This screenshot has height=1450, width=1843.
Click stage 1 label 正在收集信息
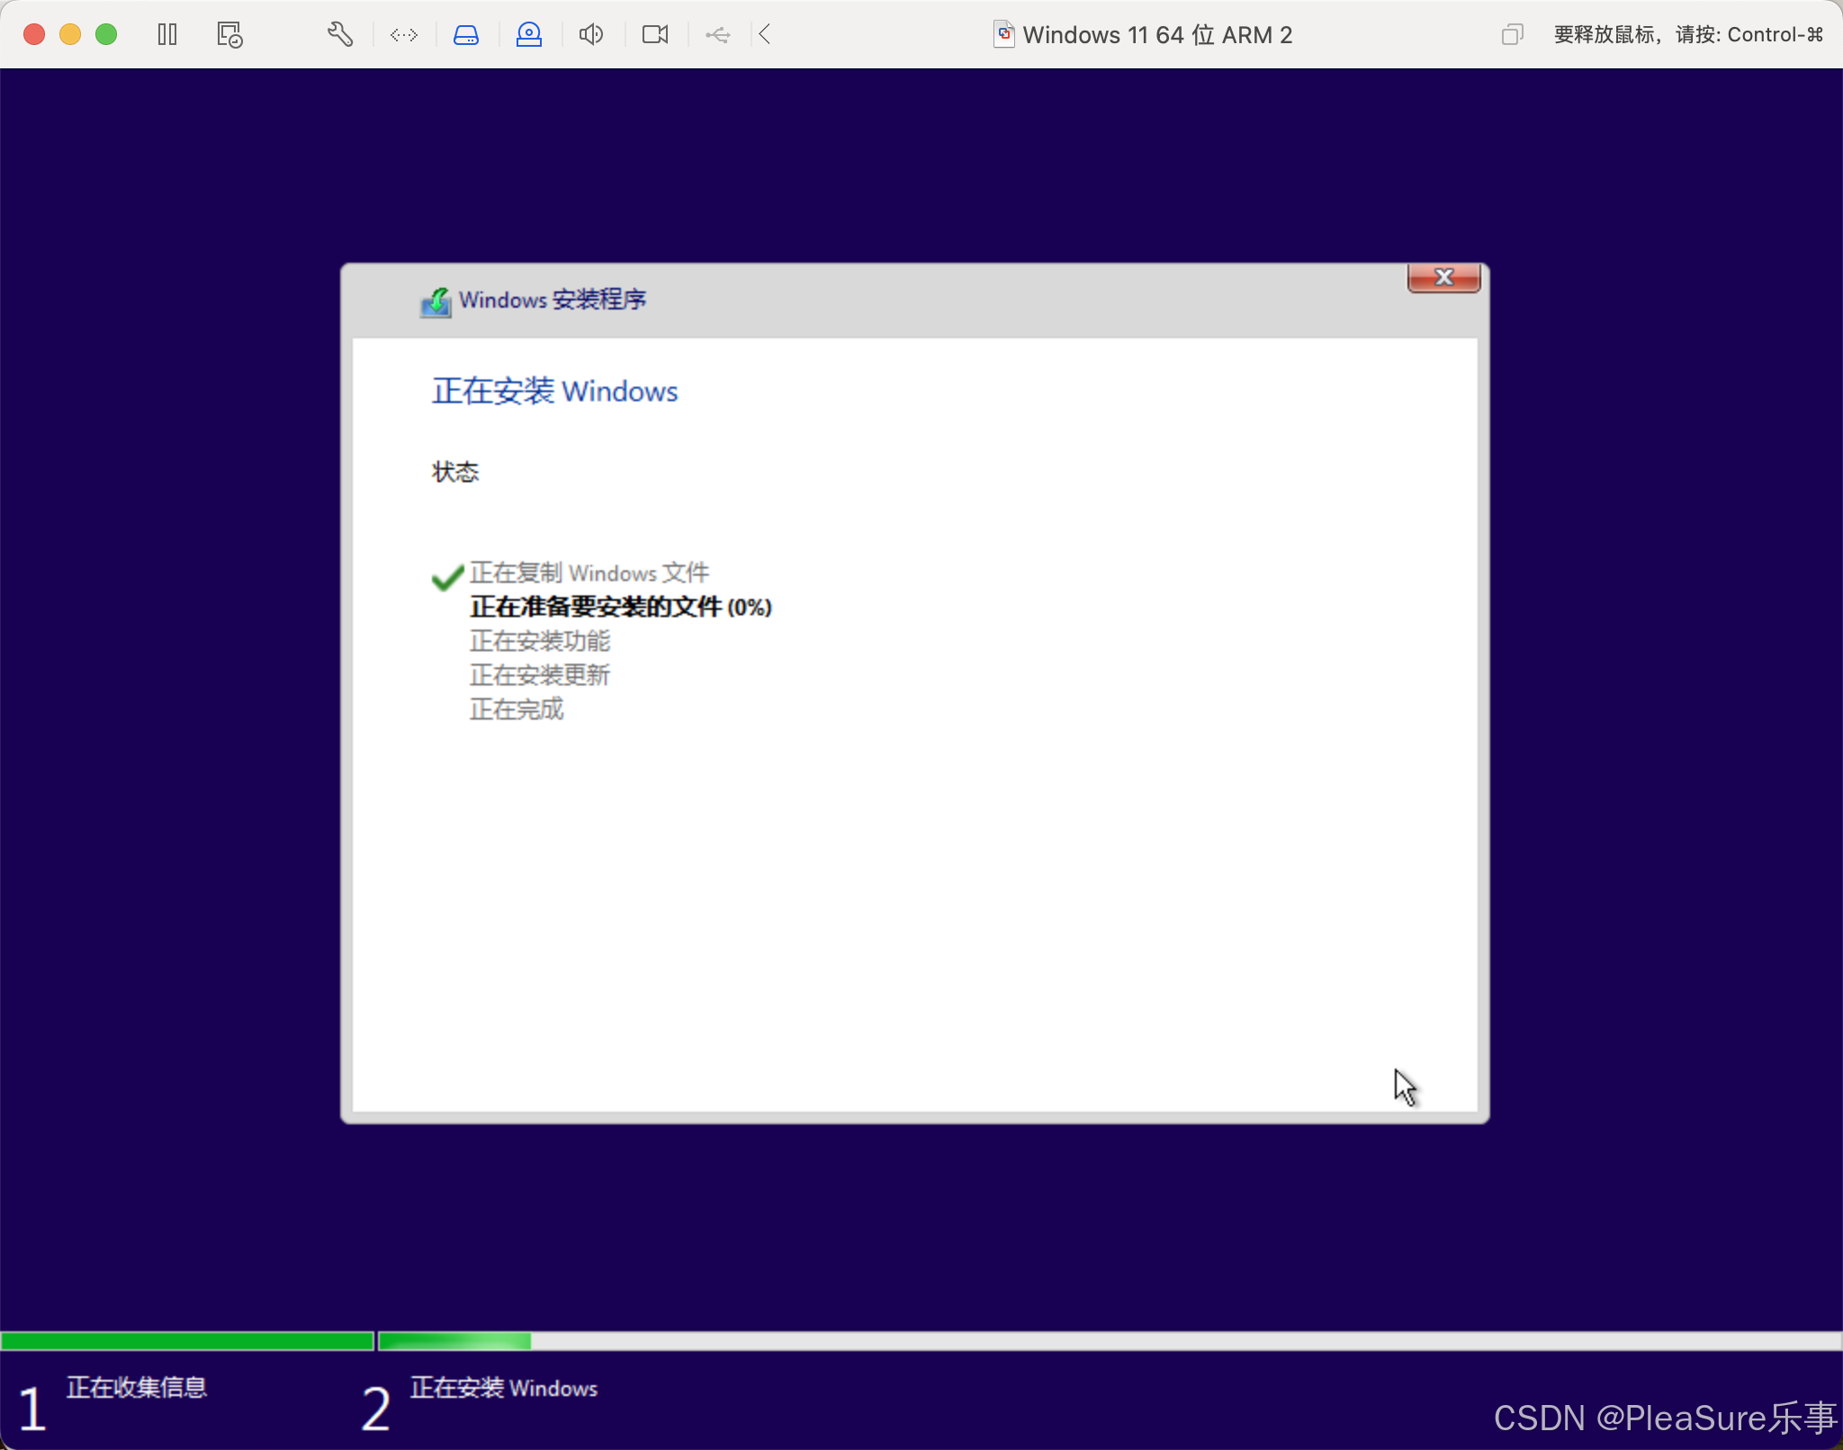(137, 1388)
